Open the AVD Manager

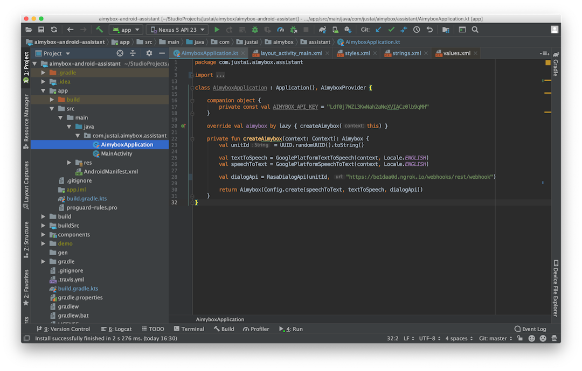tap(335, 30)
